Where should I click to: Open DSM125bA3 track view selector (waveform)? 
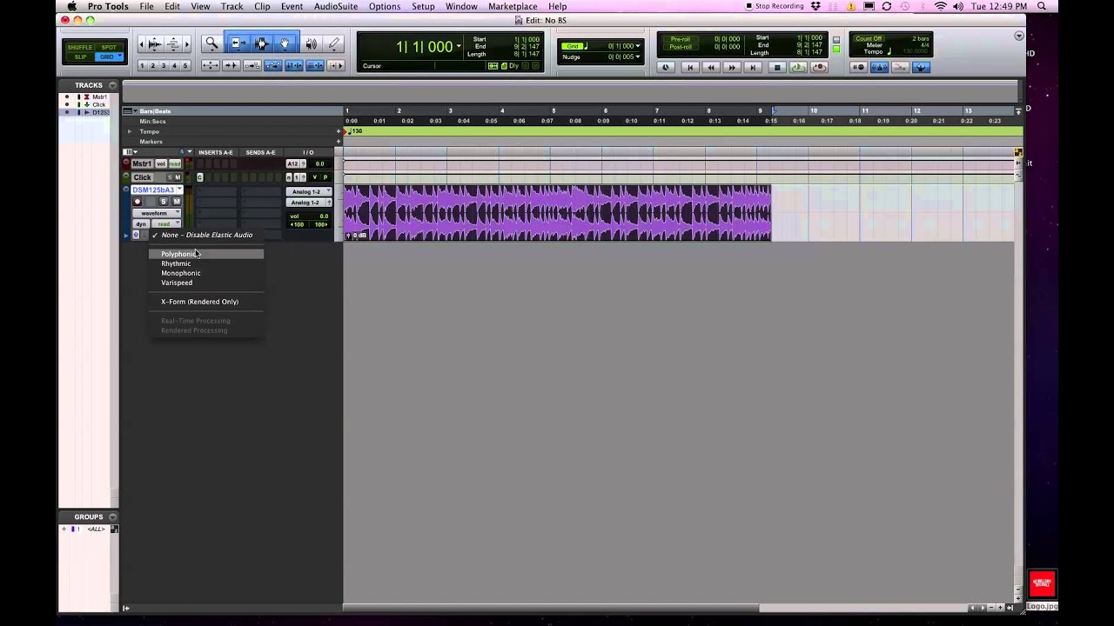pyautogui.click(x=157, y=213)
